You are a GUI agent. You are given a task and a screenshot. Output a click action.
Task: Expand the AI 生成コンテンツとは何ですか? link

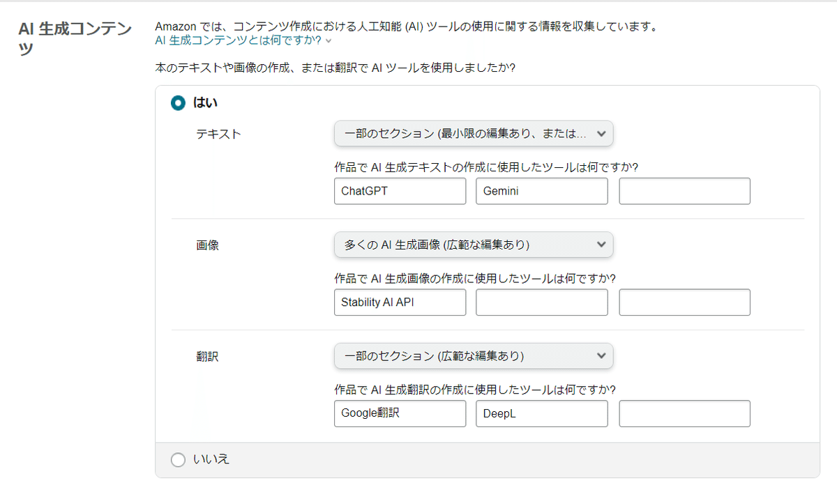point(239,40)
